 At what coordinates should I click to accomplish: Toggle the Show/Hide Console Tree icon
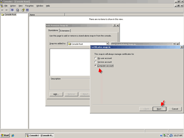[x=12, y=10]
